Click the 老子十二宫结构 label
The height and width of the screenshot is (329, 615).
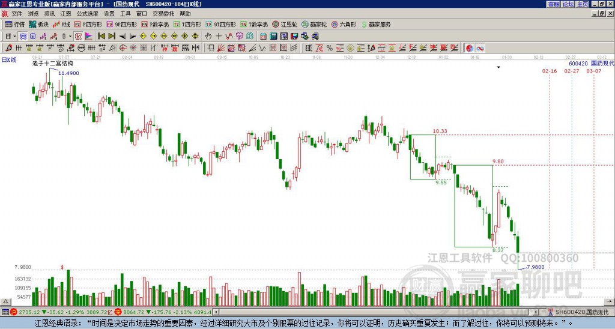53,64
